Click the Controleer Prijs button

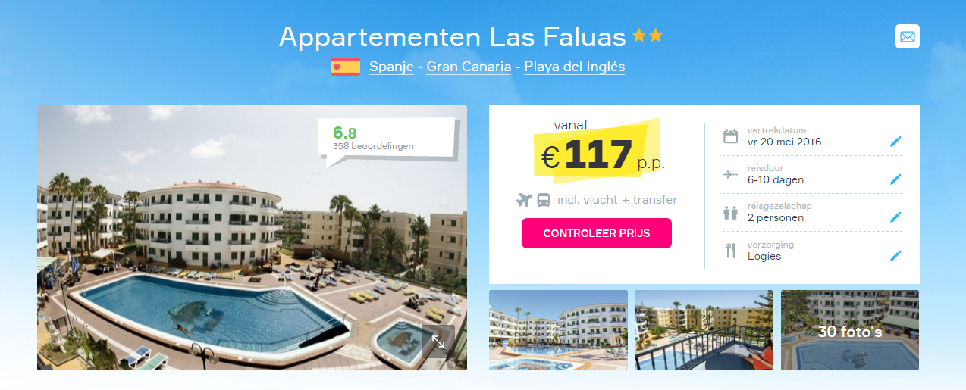pos(597,233)
